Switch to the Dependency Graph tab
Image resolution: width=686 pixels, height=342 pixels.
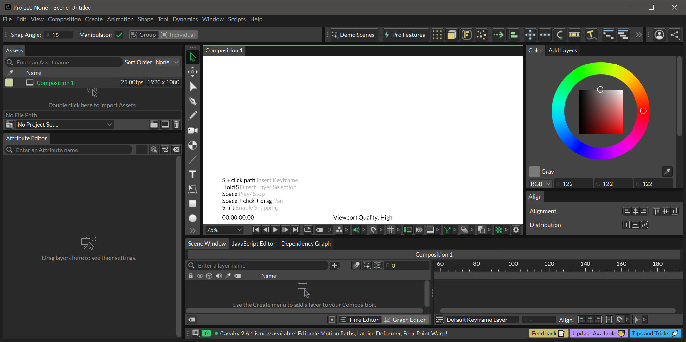coord(306,243)
